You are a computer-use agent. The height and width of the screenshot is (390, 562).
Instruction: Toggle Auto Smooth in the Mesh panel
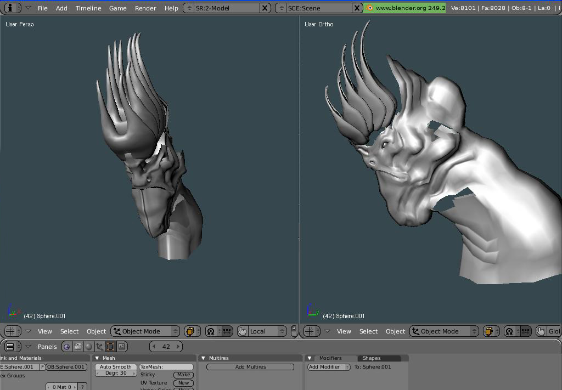point(116,367)
